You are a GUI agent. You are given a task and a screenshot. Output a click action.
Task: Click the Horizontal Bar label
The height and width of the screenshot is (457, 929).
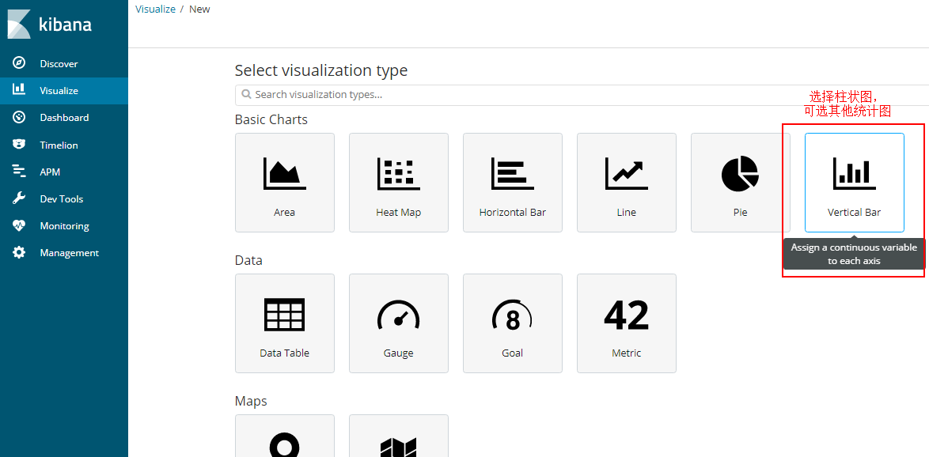[513, 212]
